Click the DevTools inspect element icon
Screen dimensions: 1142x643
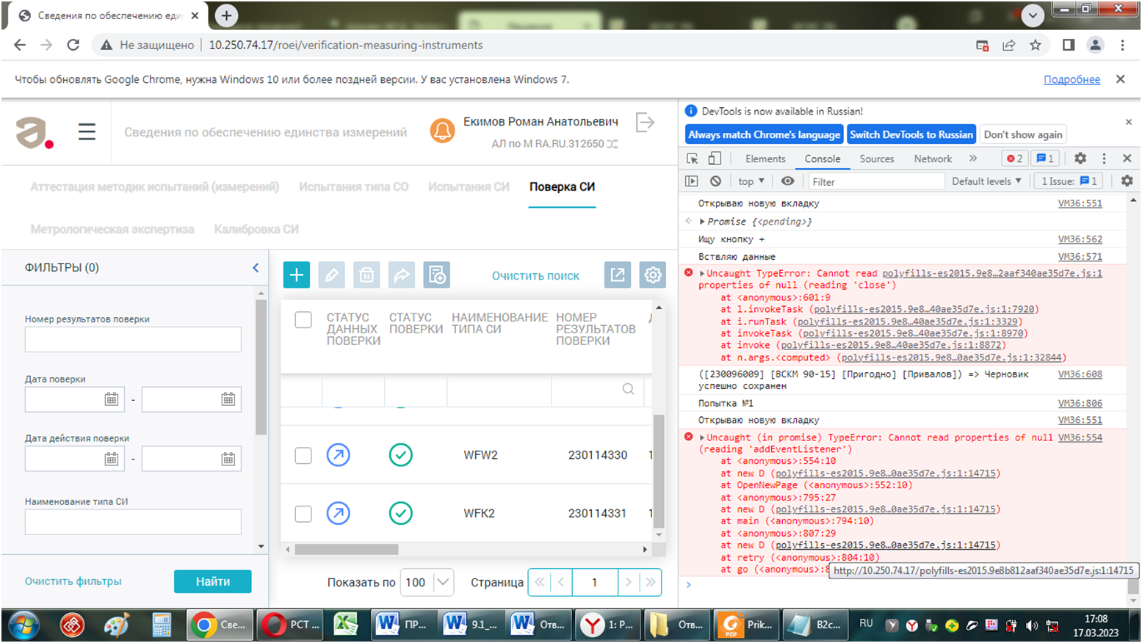(x=692, y=159)
